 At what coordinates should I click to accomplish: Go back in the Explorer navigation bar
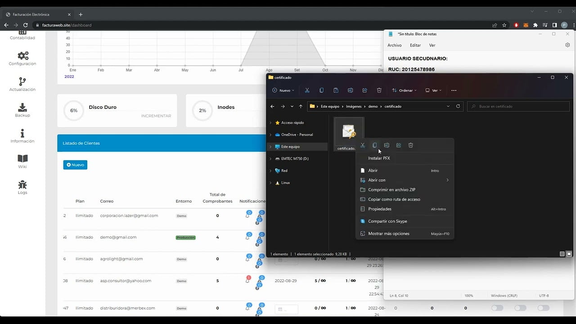point(272,107)
